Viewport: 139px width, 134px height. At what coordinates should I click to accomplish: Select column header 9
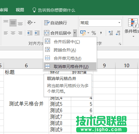[104, 66]
